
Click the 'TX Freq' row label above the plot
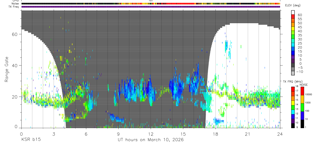14,7
